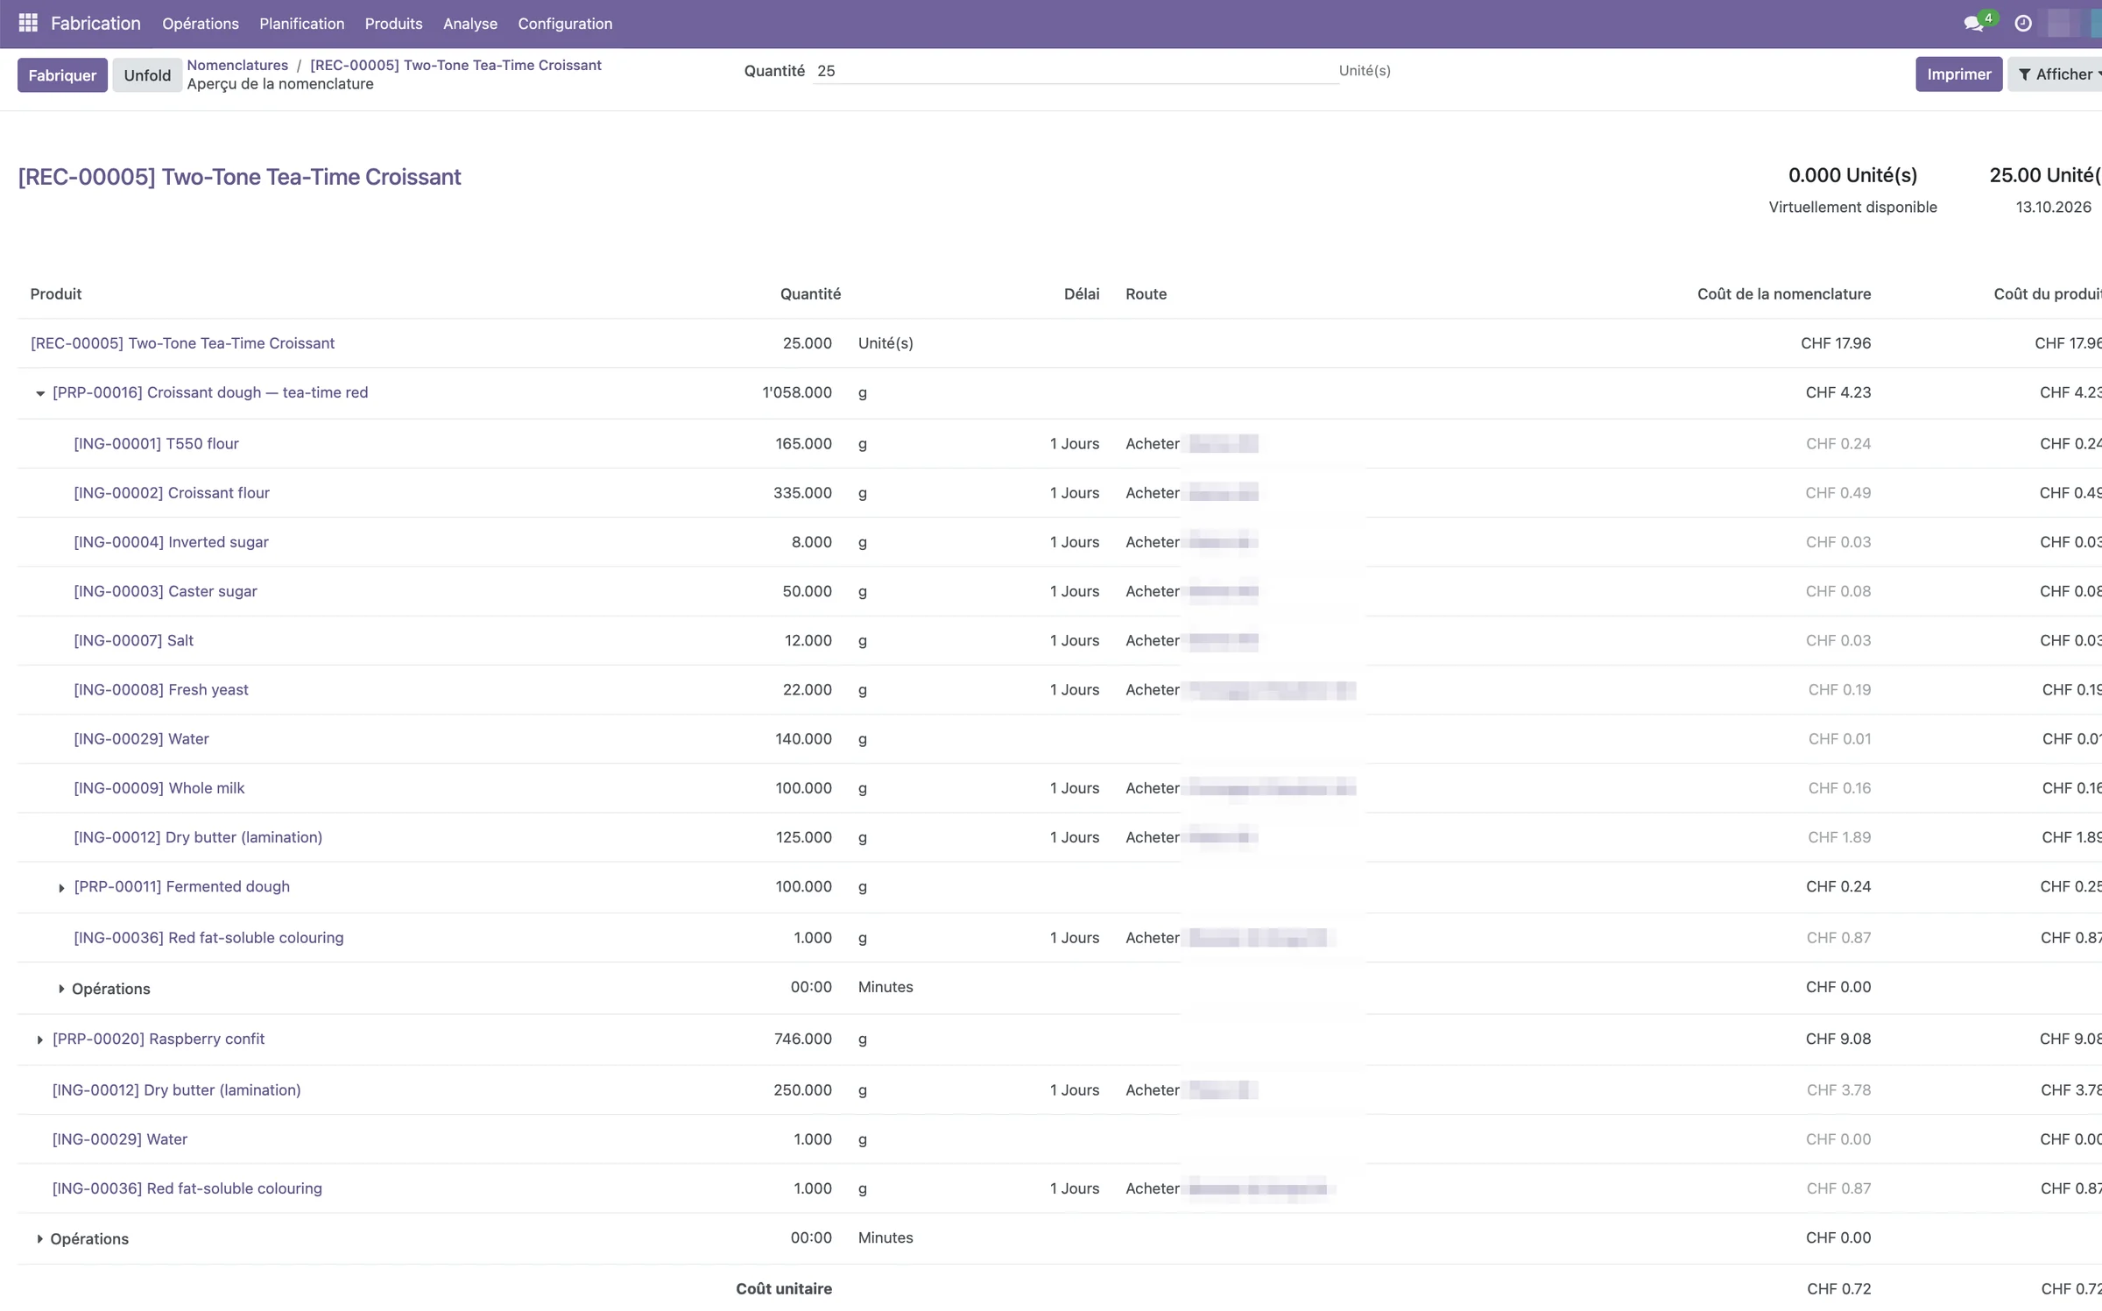The height and width of the screenshot is (1311, 2102).
Task: Open the Configuration menu
Action: click(x=565, y=24)
